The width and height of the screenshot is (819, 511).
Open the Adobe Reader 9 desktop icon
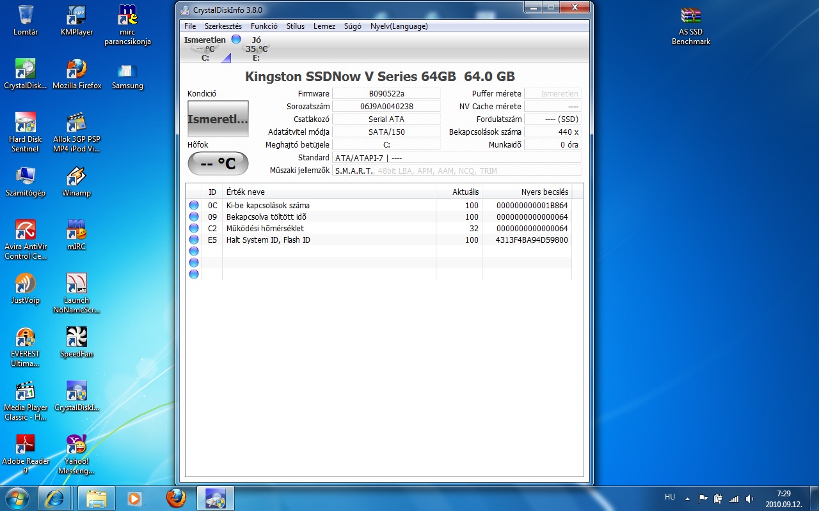tap(26, 454)
